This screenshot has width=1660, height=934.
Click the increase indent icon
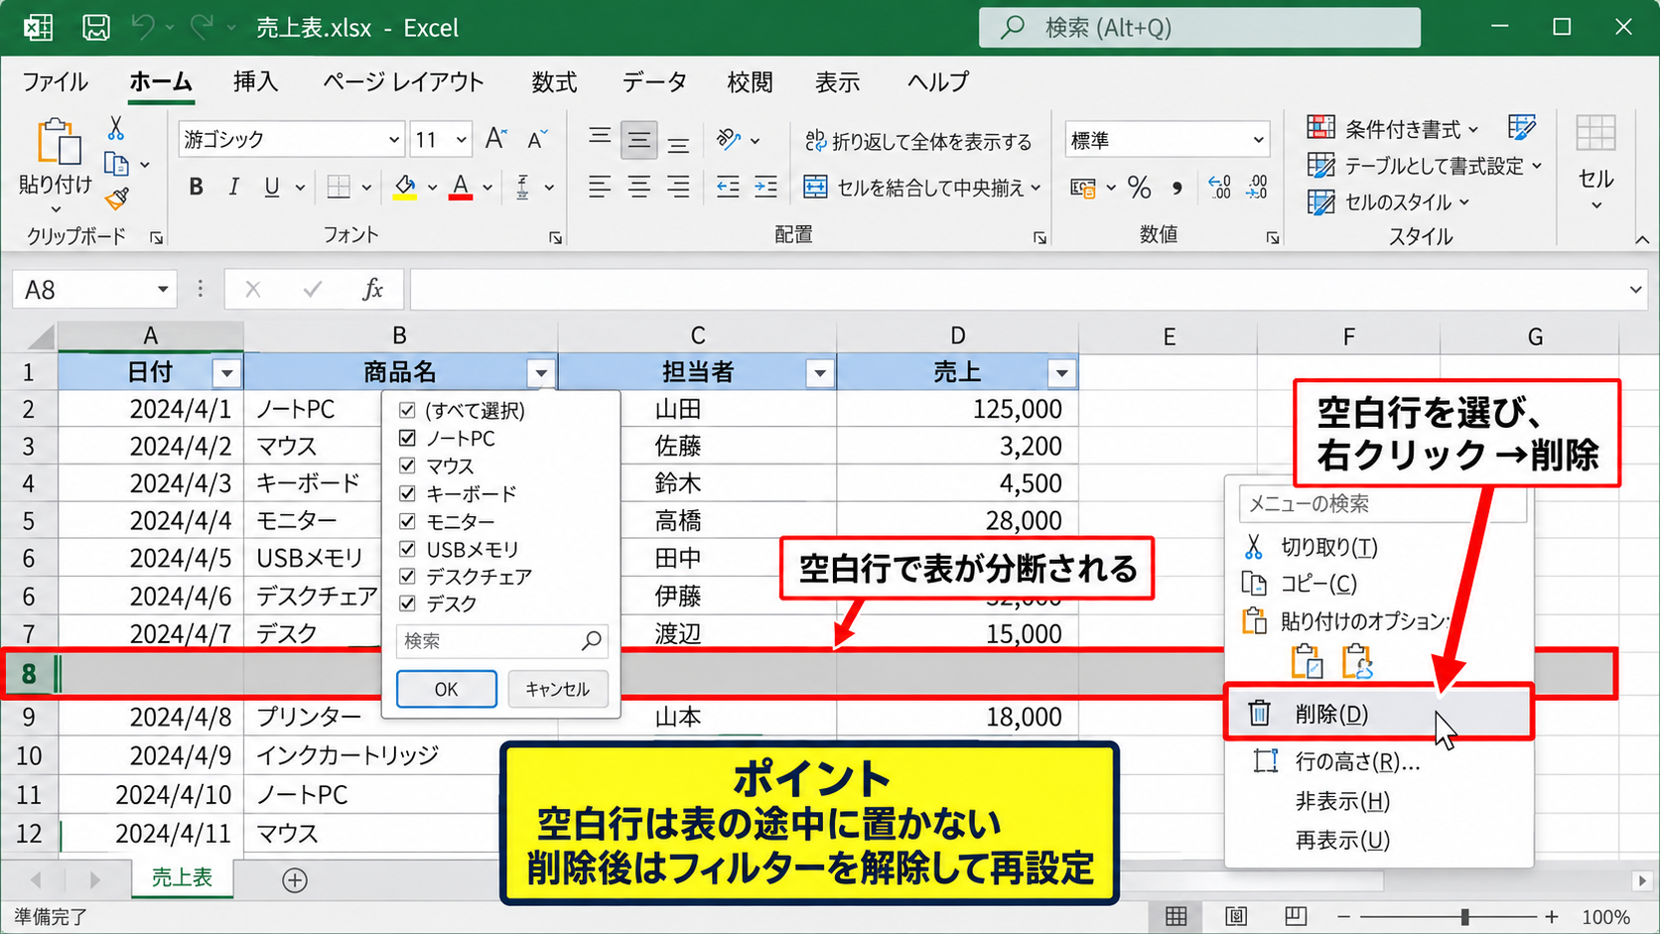[765, 187]
